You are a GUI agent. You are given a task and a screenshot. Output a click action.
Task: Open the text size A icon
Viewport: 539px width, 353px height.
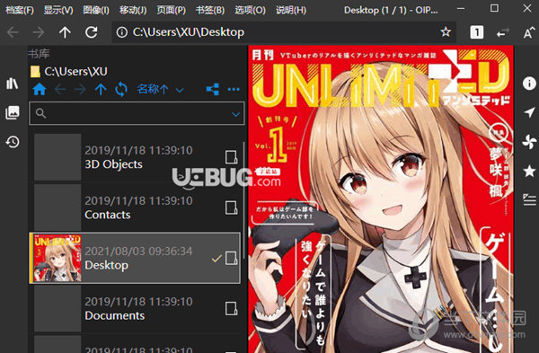528,32
